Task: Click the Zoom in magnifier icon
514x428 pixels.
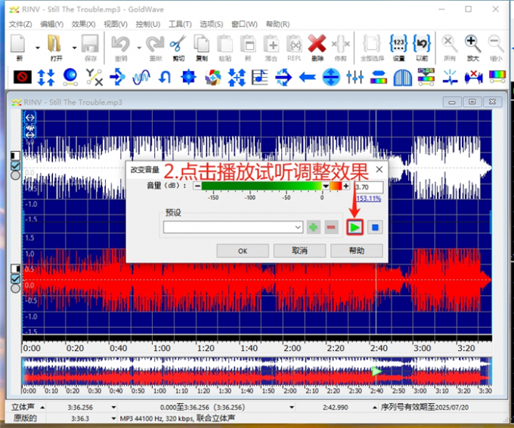Action: [472, 44]
